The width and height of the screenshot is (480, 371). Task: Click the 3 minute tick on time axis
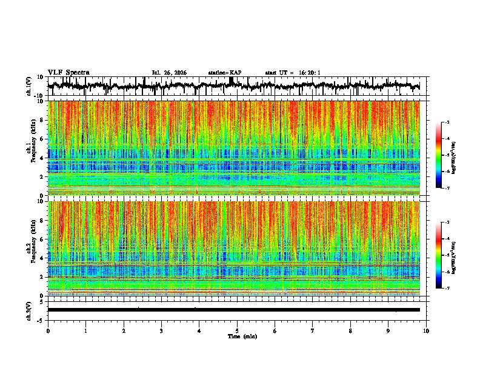tap(161, 331)
